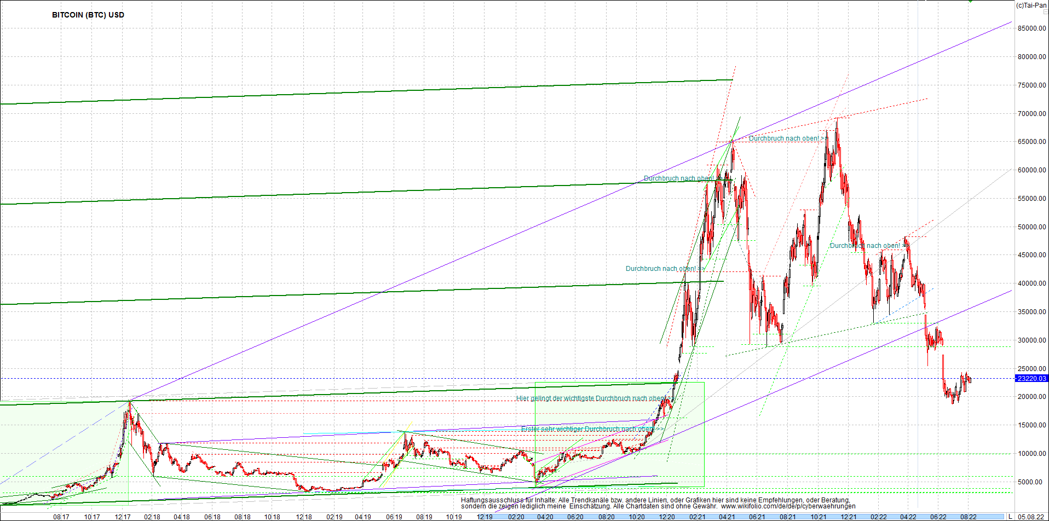
Task: Click the 02.19 date axis label
Action: tap(334, 517)
